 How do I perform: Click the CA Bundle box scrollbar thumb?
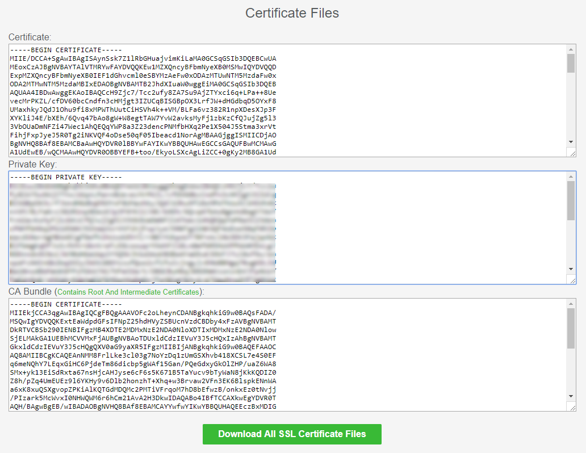click(571, 329)
